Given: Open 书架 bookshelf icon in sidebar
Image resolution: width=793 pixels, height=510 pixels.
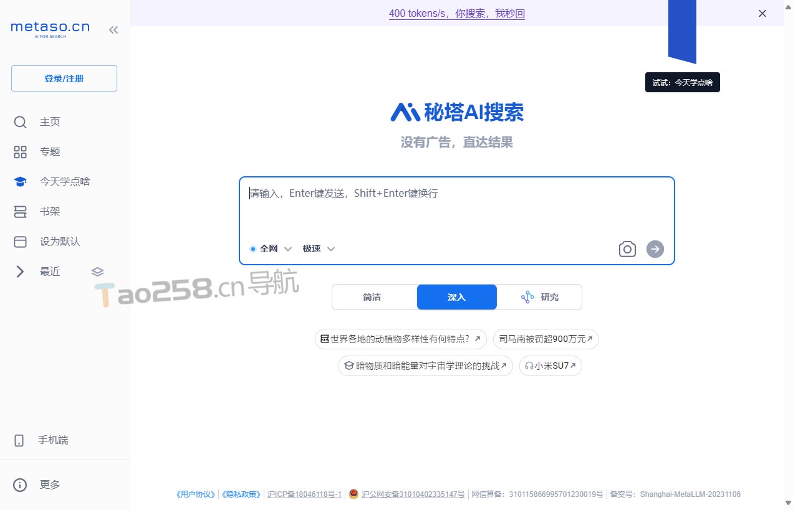Looking at the screenshot, I should pyautogui.click(x=21, y=212).
